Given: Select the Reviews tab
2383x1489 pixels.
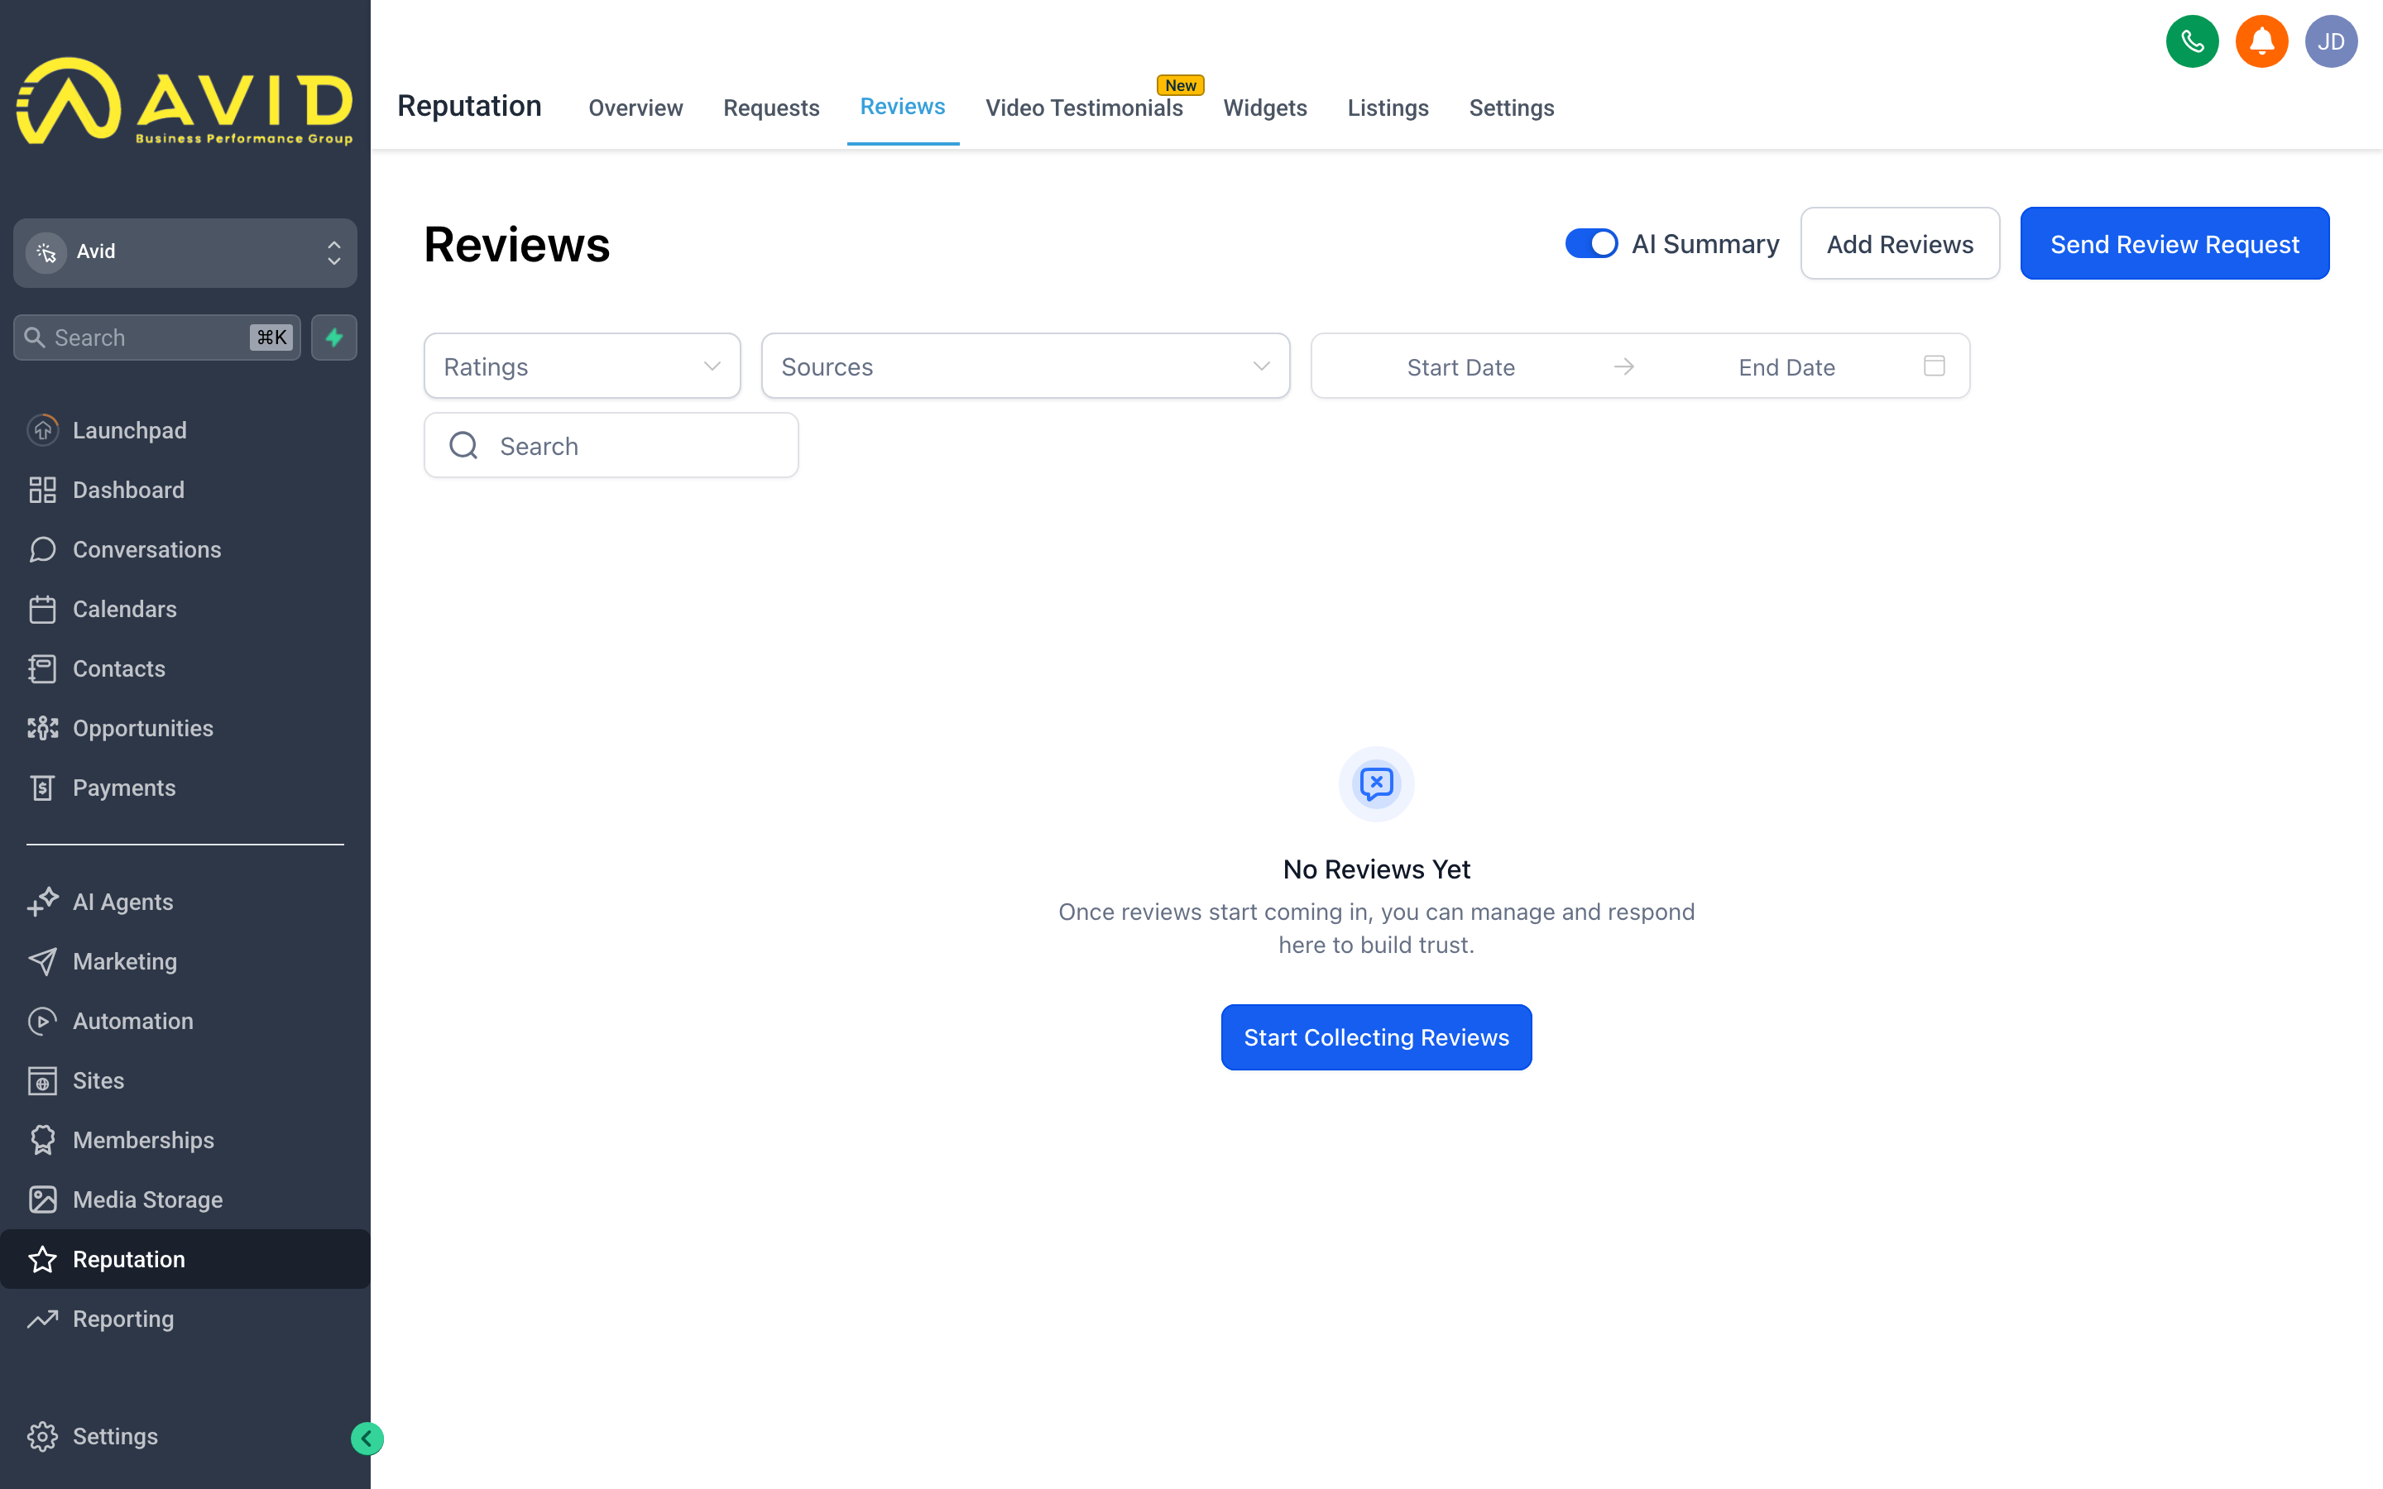Looking at the screenshot, I should click(902, 107).
